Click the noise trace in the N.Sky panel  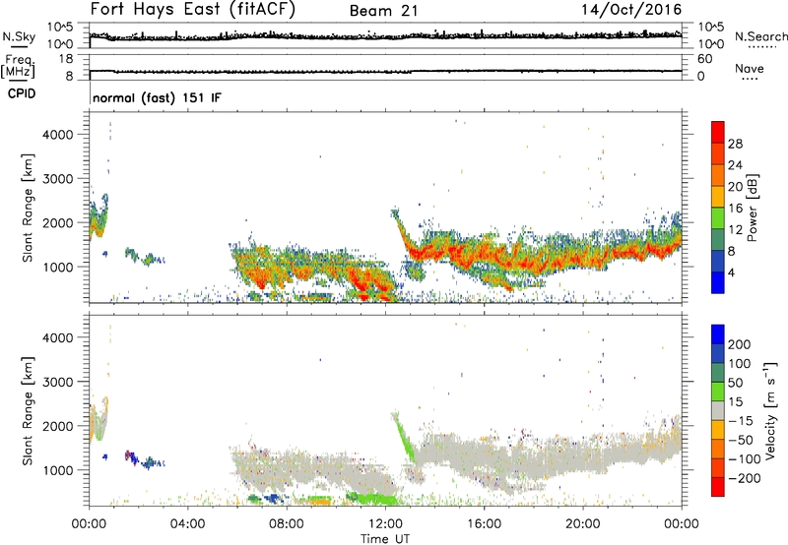(x=385, y=35)
